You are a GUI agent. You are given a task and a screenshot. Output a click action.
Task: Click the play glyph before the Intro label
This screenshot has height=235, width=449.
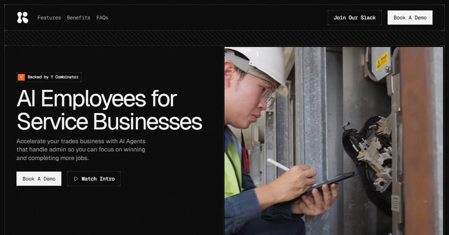click(76, 178)
